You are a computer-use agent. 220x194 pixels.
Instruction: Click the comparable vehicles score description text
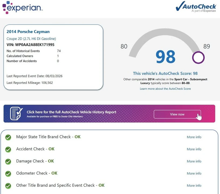point(165,81)
